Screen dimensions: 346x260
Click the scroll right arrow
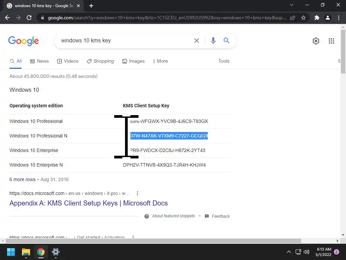(x=338, y=241)
